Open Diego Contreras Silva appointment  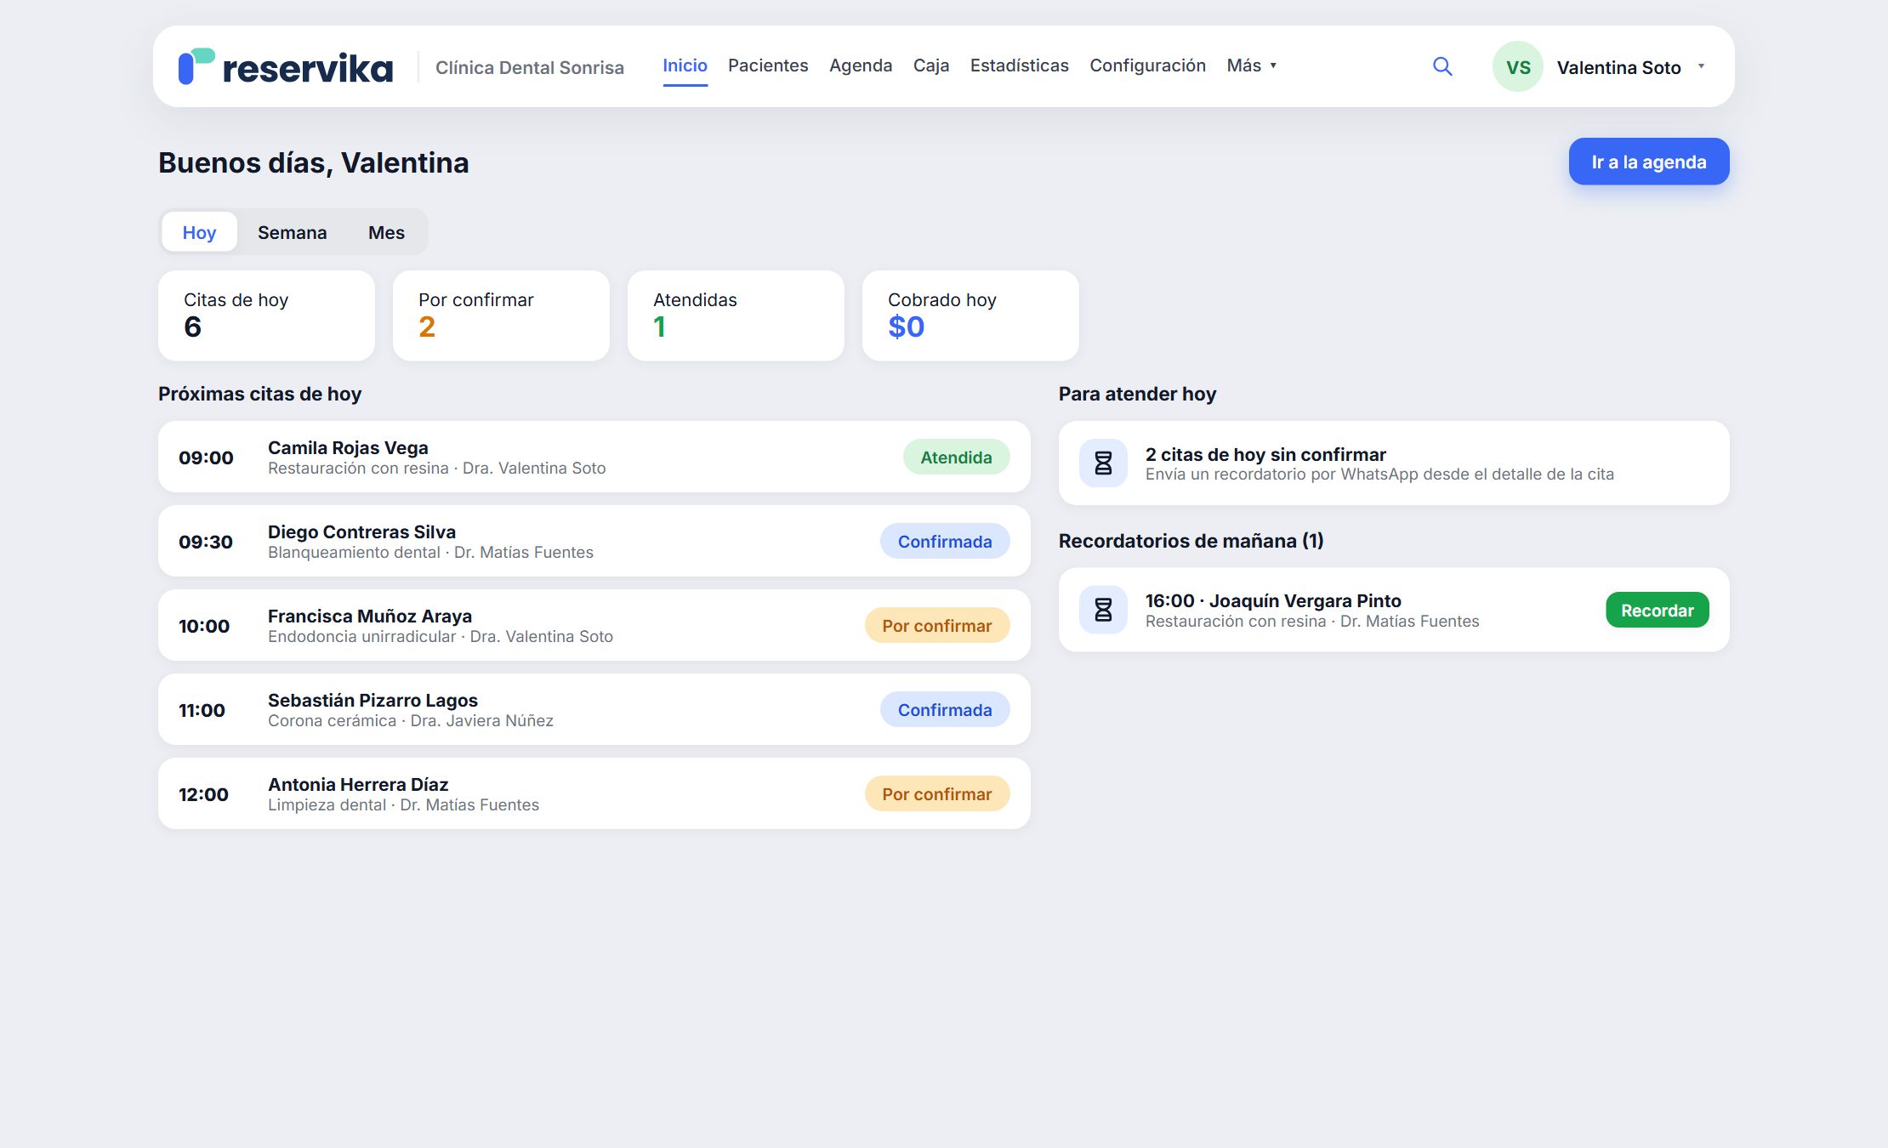point(594,541)
